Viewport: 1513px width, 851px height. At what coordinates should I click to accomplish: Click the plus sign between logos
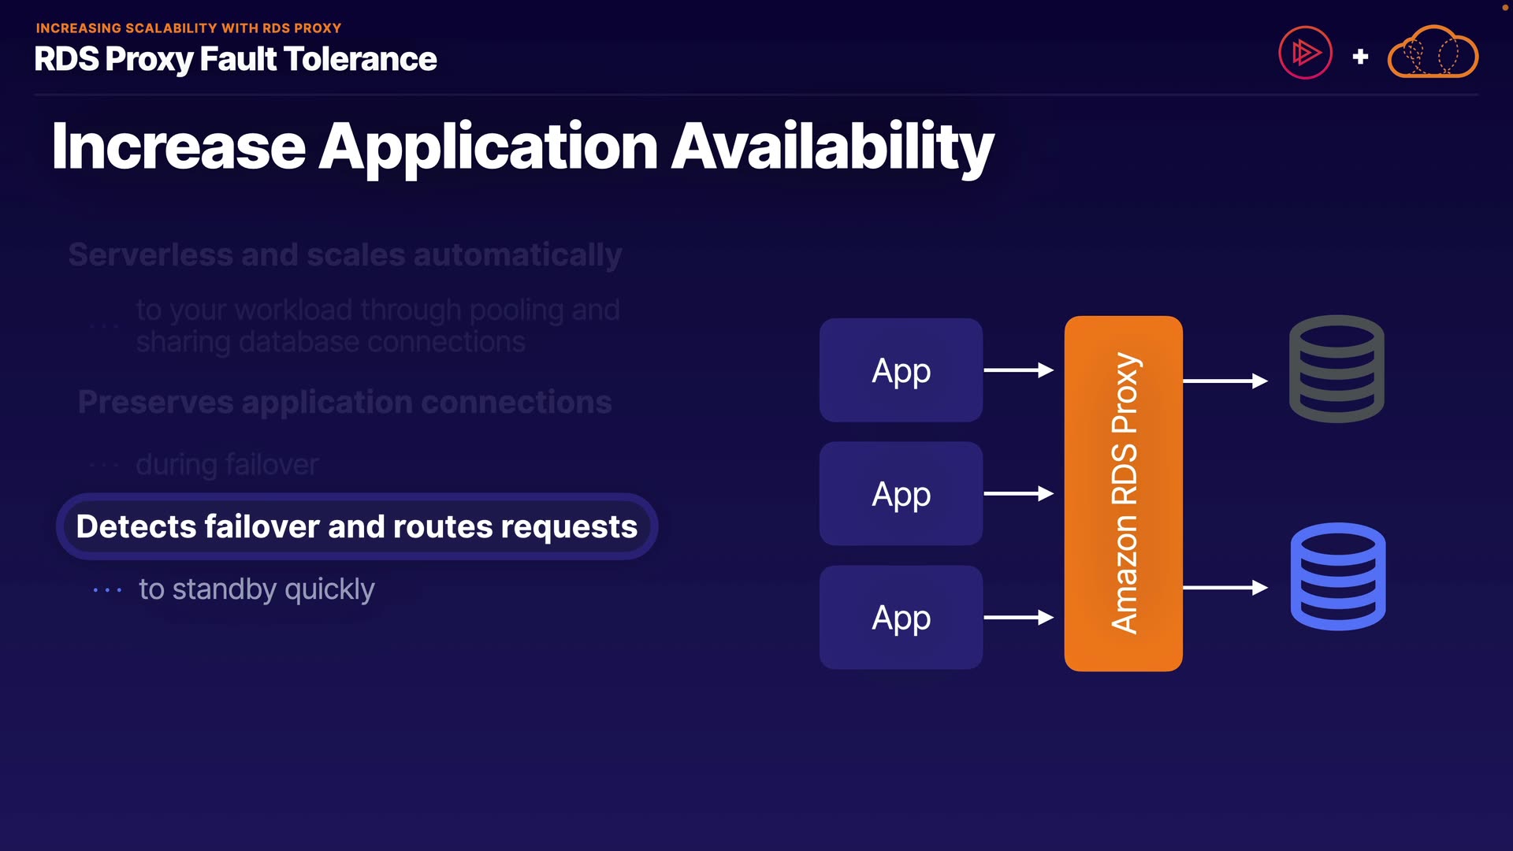tap(1360, 57)
